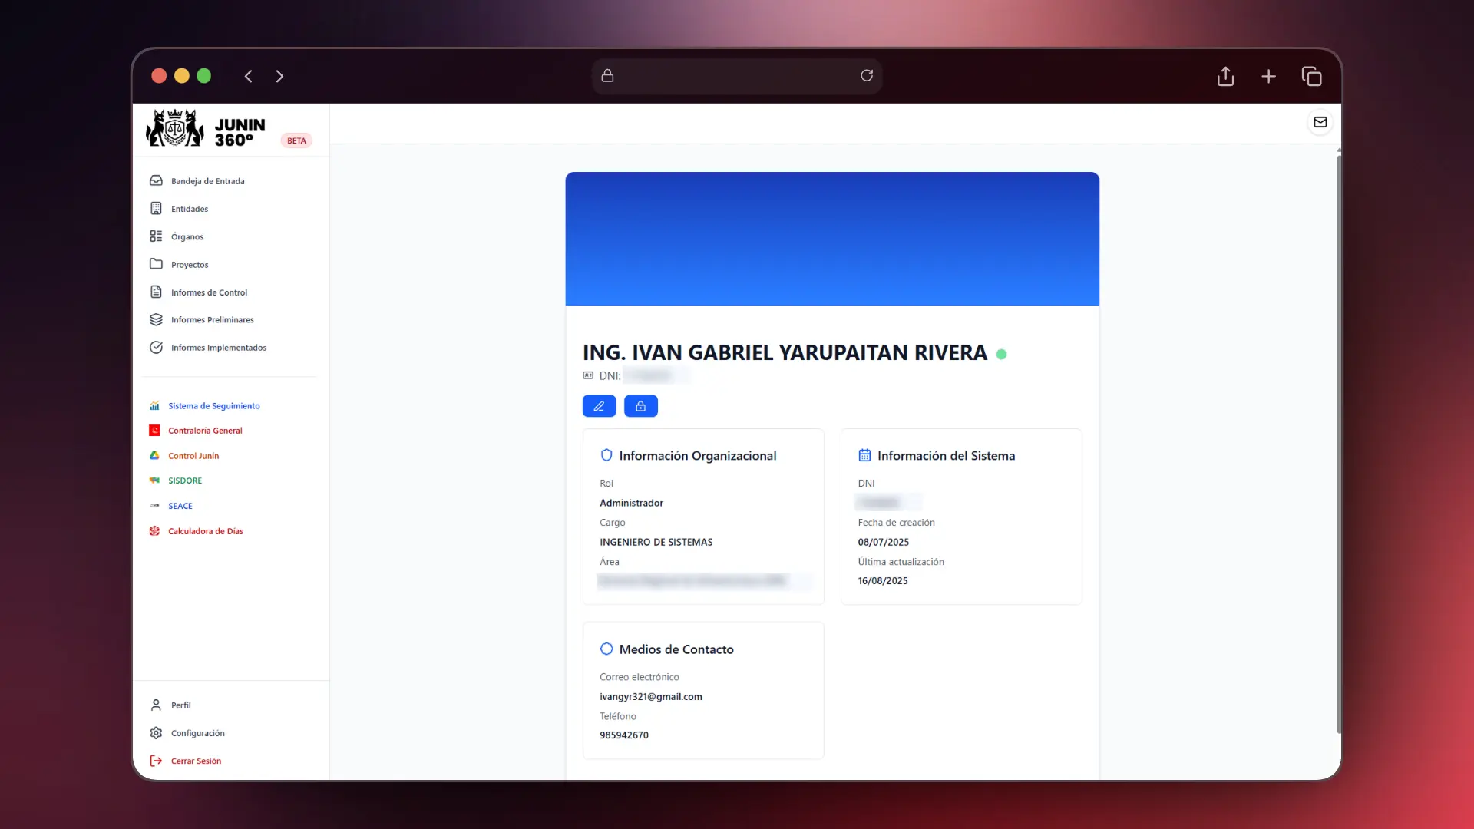Go forward with the right chevron arrow

(x=279, y=76)
